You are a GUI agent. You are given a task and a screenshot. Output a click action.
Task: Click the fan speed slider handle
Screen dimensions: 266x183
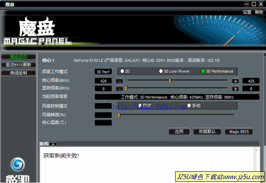pyautogui.click(x=119, y=115)
